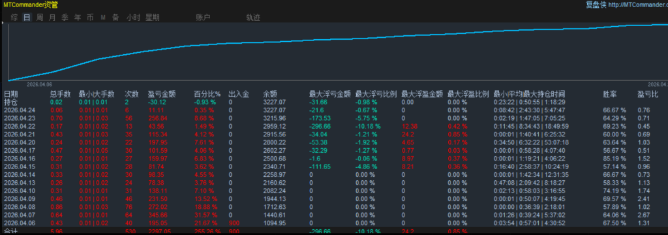This screenshot has width=668, height=235.
Task: Click the 最大浮亏比例 column header
Action: (376, 94)
